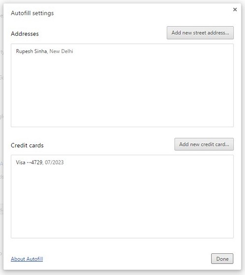Click the word Visa in card entry
The image size is (245, 275).
click(x=21, y=162)
